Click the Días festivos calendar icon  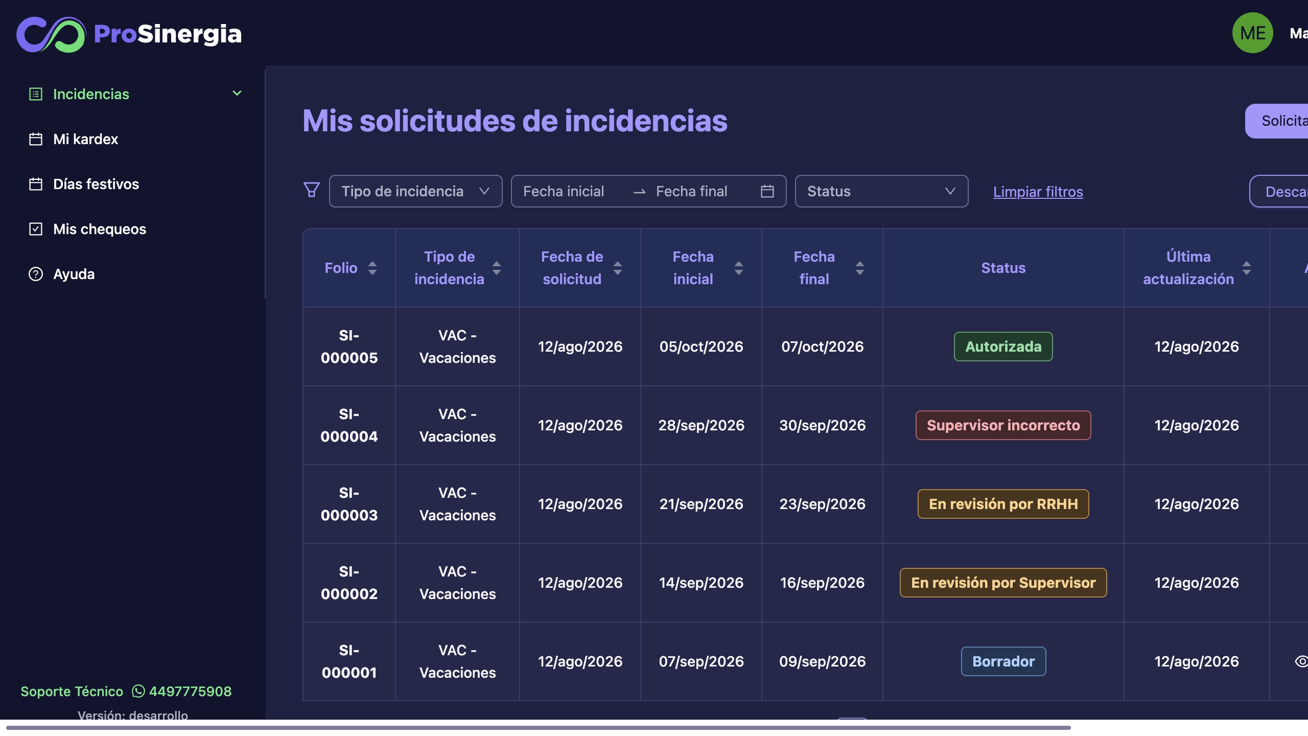(36, 184)
